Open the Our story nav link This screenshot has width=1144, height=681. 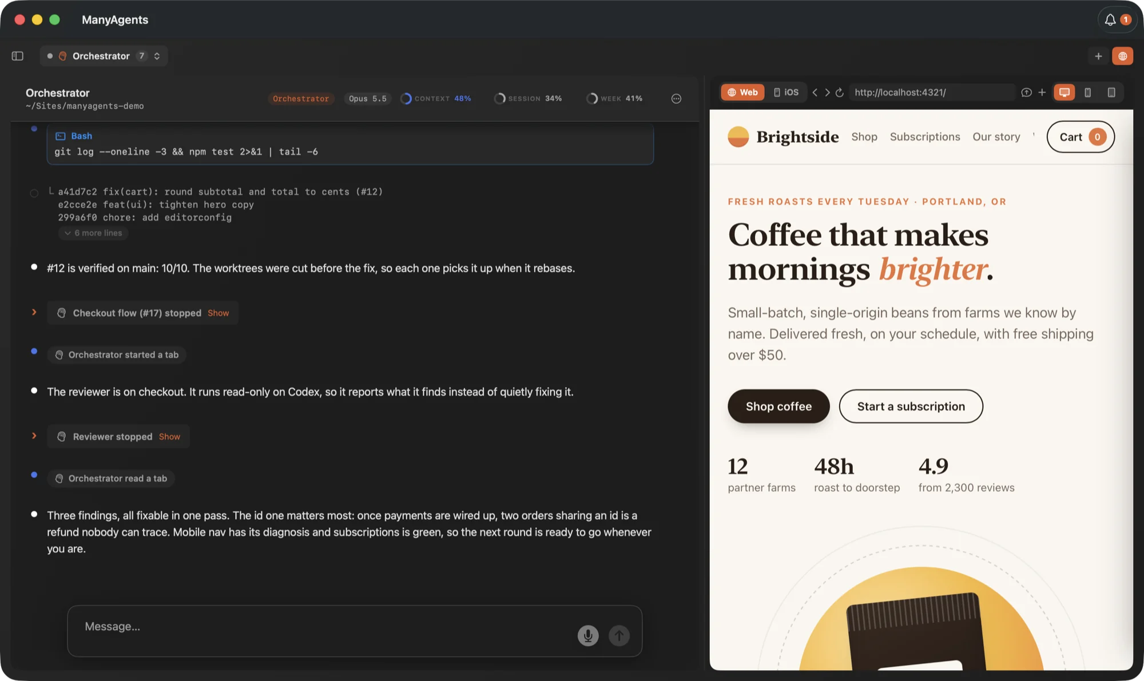point(996,137)
